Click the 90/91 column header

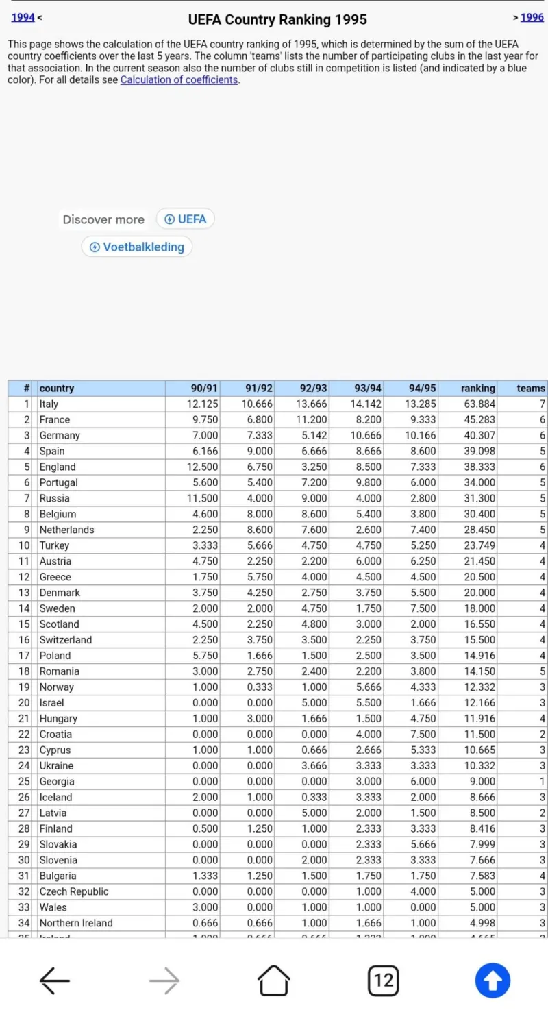point(204,388)
